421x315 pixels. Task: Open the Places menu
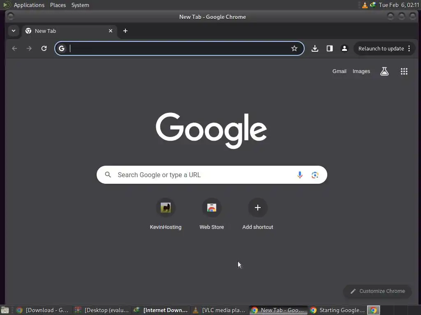tap(58, 5)
